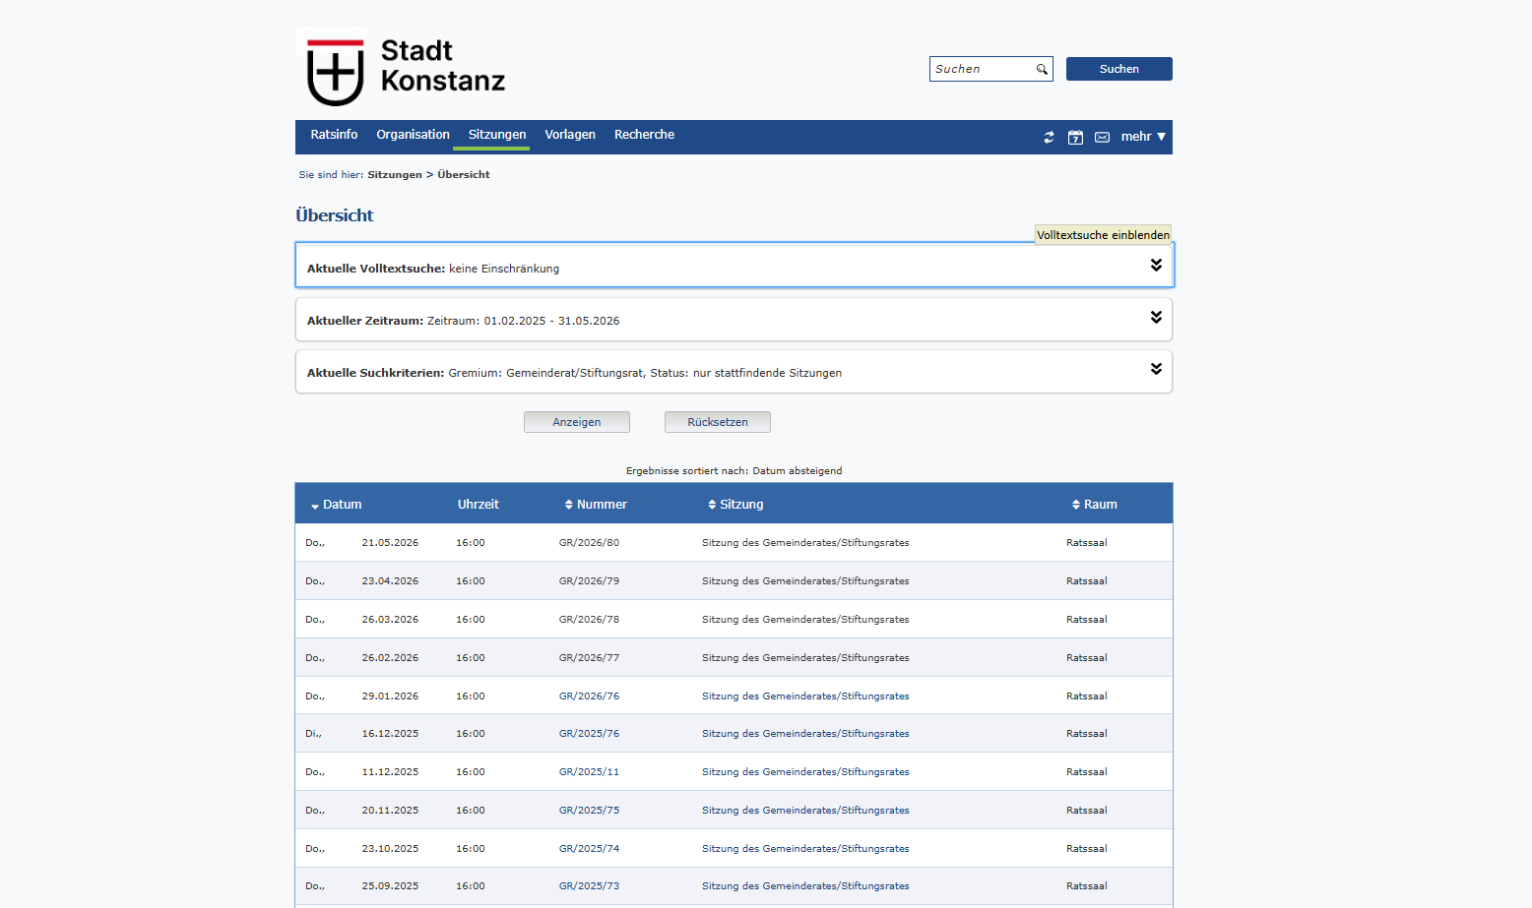Open session link GR/2025/76

coord(589,734)
